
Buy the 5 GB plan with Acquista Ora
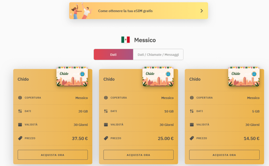click(224, 155)
